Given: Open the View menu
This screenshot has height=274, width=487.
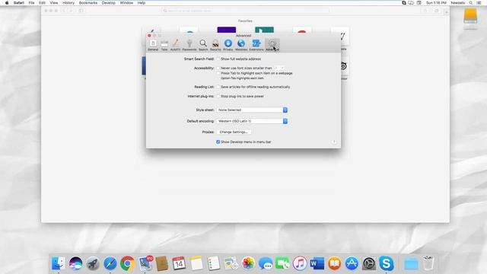Looking at the screenshot, I should click(x=54, y=3).
